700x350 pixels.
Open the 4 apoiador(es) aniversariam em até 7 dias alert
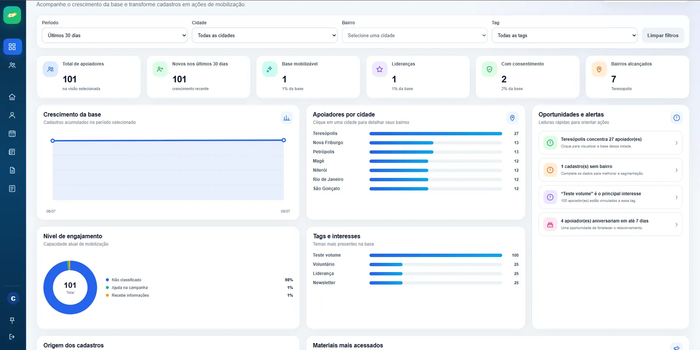(x=610, y=224)
